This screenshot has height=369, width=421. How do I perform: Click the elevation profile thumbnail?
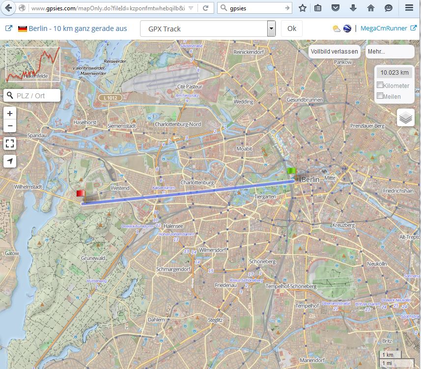point(33,64)
